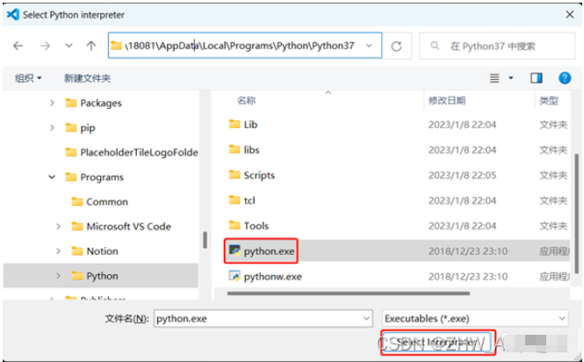Select Python folder in navigation tree
584x362 pixels.
(x=95, y=276)
